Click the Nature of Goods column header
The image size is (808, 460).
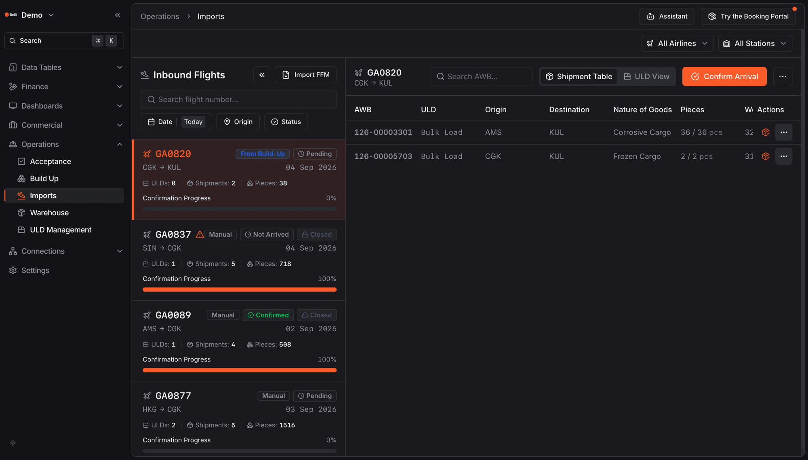point(642,110)
